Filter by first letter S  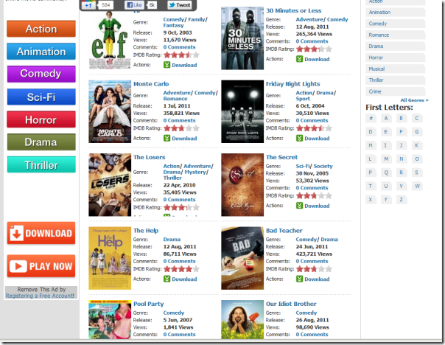(x=416, y=172)
